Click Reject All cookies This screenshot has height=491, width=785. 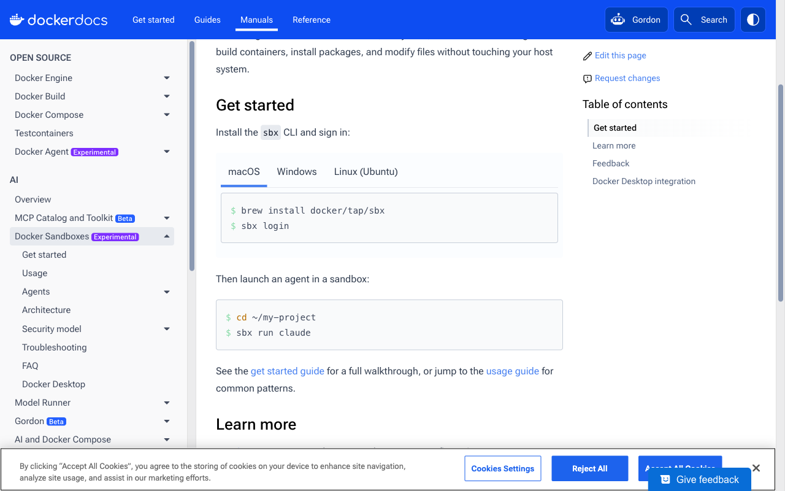589,468
